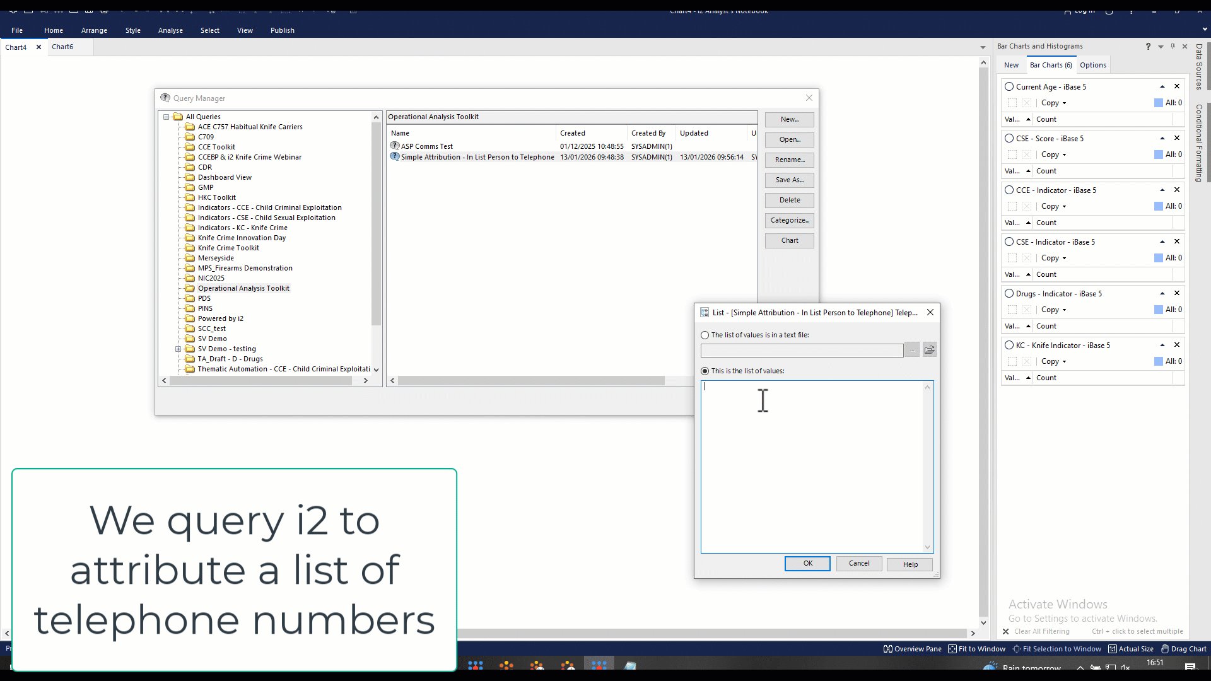Viewport: 1211px width, 681px height.
Task: Select 'The list of values is in a text file' option
Action: coord(705,335)
